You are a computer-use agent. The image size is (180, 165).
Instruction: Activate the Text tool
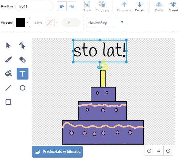pos(23,74)
